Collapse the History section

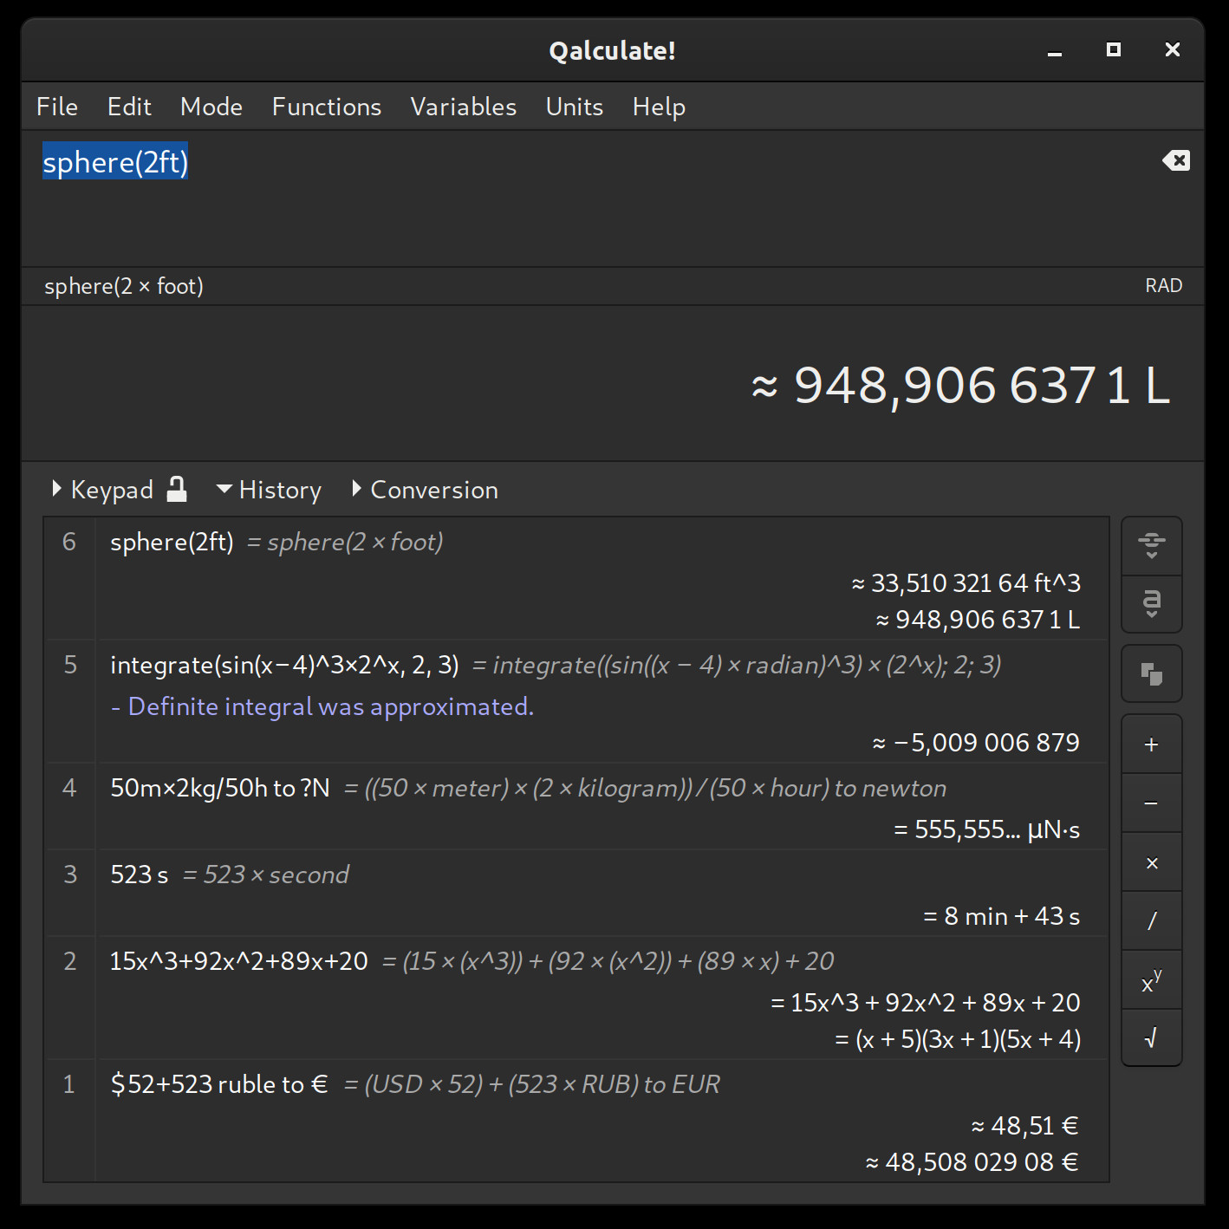pyautogui.click(x=269, y=490)
